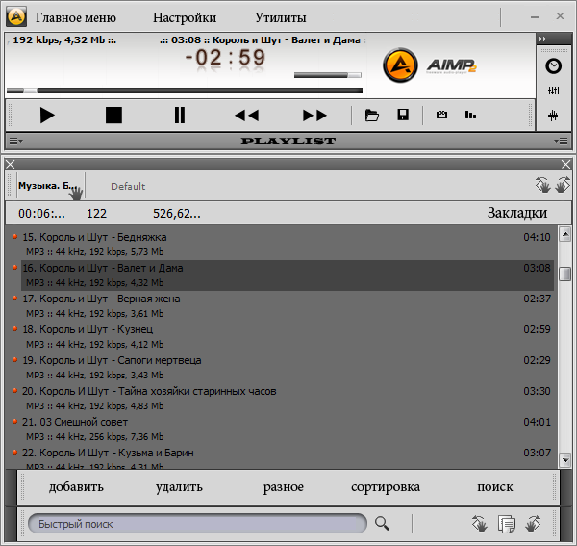The height and width of the screenshot is (546, 577).
Task: Collapse side panel with double-arrow icon
Action: point(543,39)
